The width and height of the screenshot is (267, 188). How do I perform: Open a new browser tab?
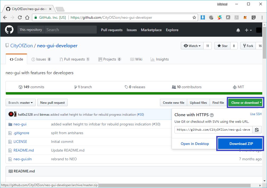[x=60, y=9]
